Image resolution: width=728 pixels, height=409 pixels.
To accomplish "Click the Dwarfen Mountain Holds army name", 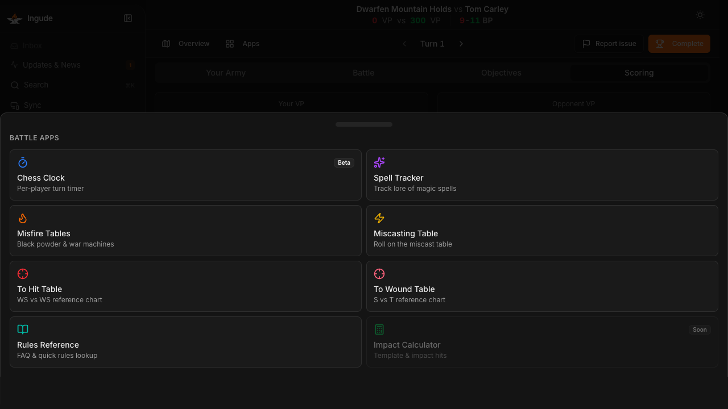I will [x=404, y=9].
